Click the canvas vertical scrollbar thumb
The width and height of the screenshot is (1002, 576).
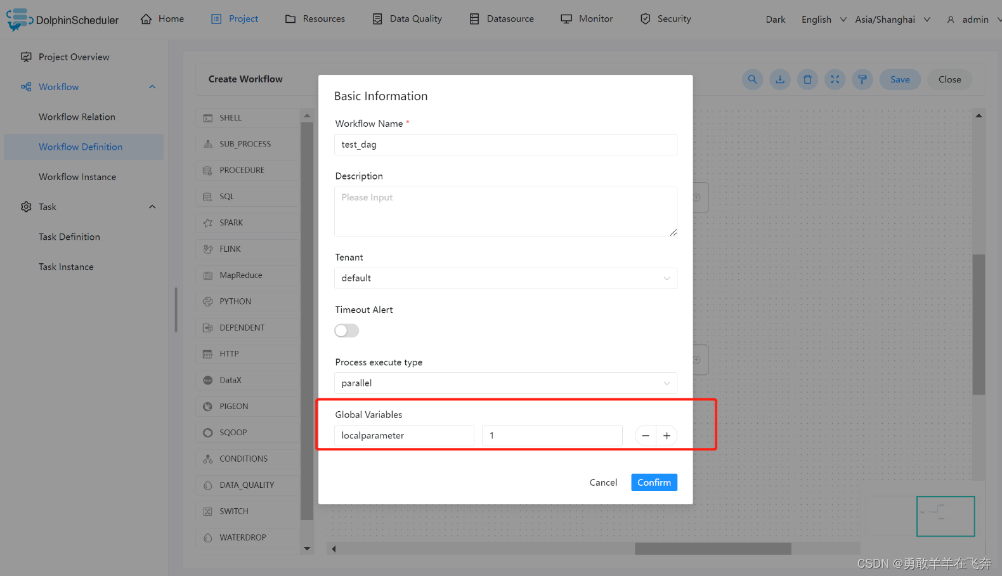(x=979, y=325)
